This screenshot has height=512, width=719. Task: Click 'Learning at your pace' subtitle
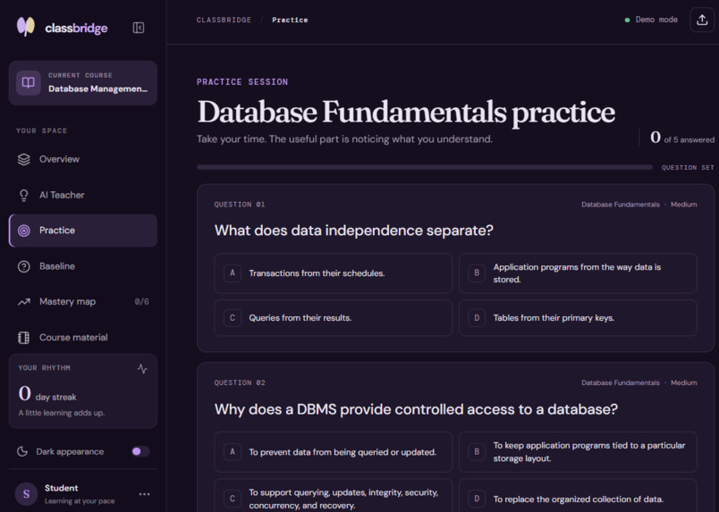[80, 501]
